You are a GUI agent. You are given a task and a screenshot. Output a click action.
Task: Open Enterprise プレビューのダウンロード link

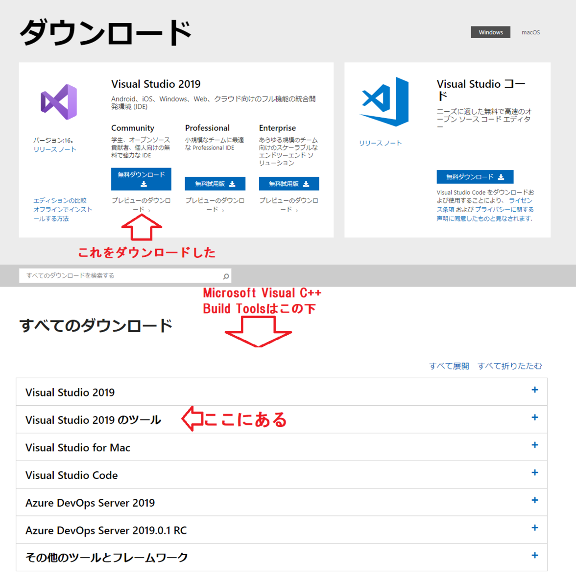(289, 205)
